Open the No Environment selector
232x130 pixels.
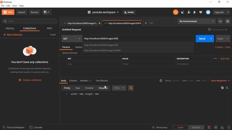tap(196, 21)
